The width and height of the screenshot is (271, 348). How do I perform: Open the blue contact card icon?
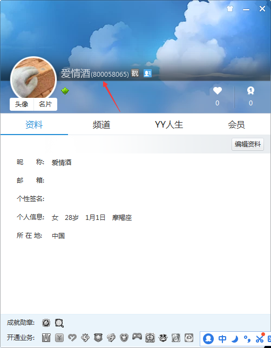point(147,73)
